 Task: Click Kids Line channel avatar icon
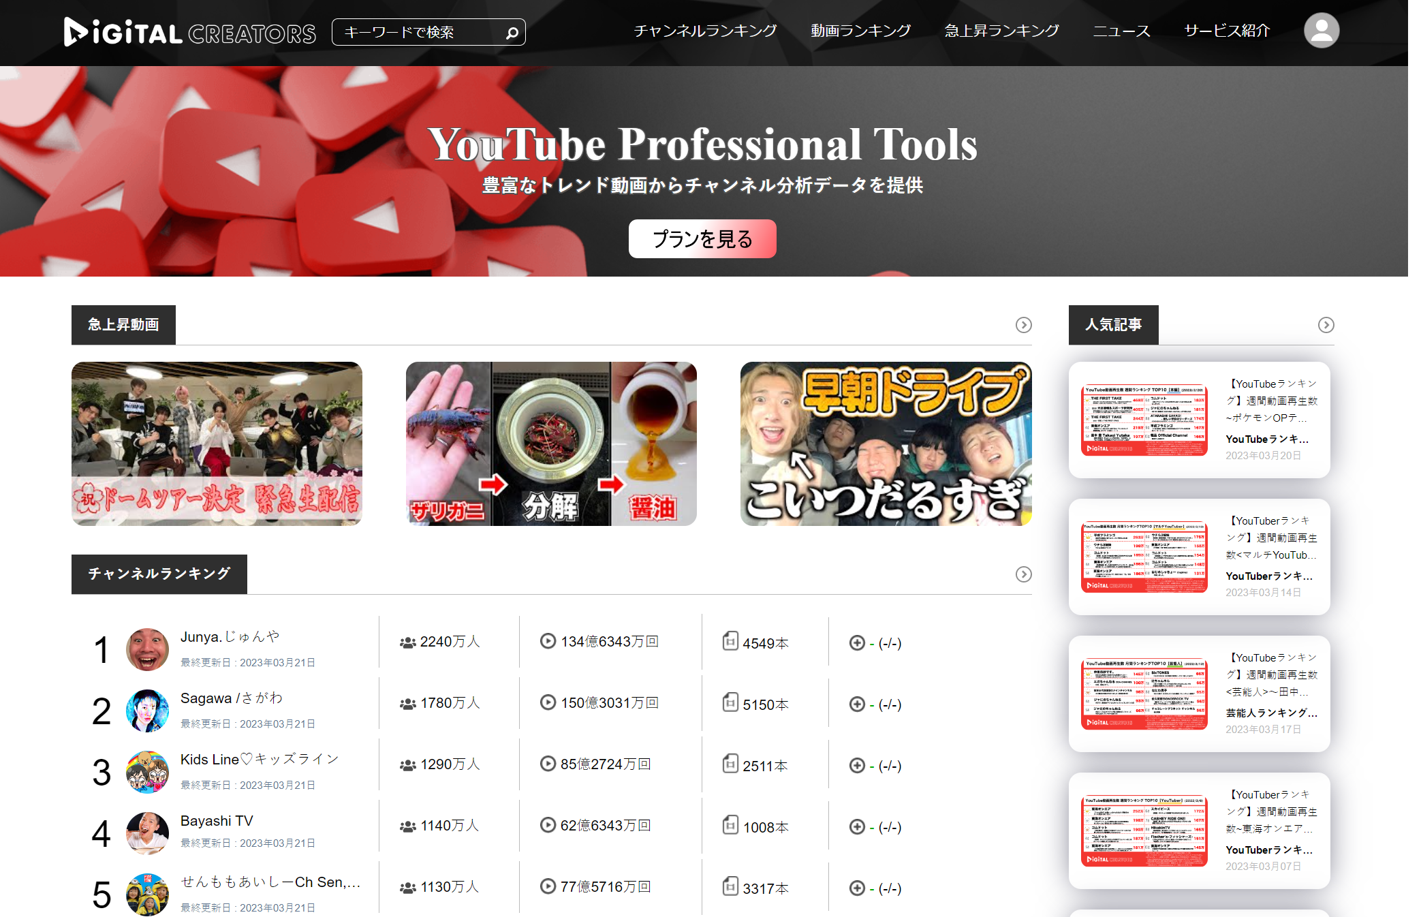(147, 772)
